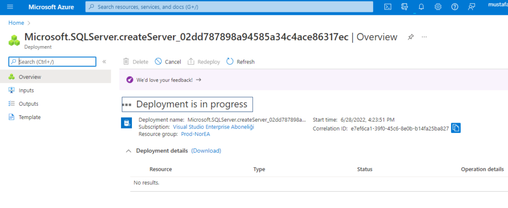The image size is (508, 208).
Task: Click the Deployment is in progress heading
Action: pyautogui.click(x=191, y=104)
